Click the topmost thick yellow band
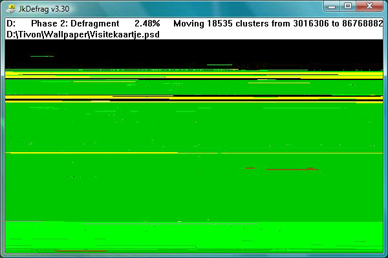Screen dimensions: 388x258 point(194,75)
